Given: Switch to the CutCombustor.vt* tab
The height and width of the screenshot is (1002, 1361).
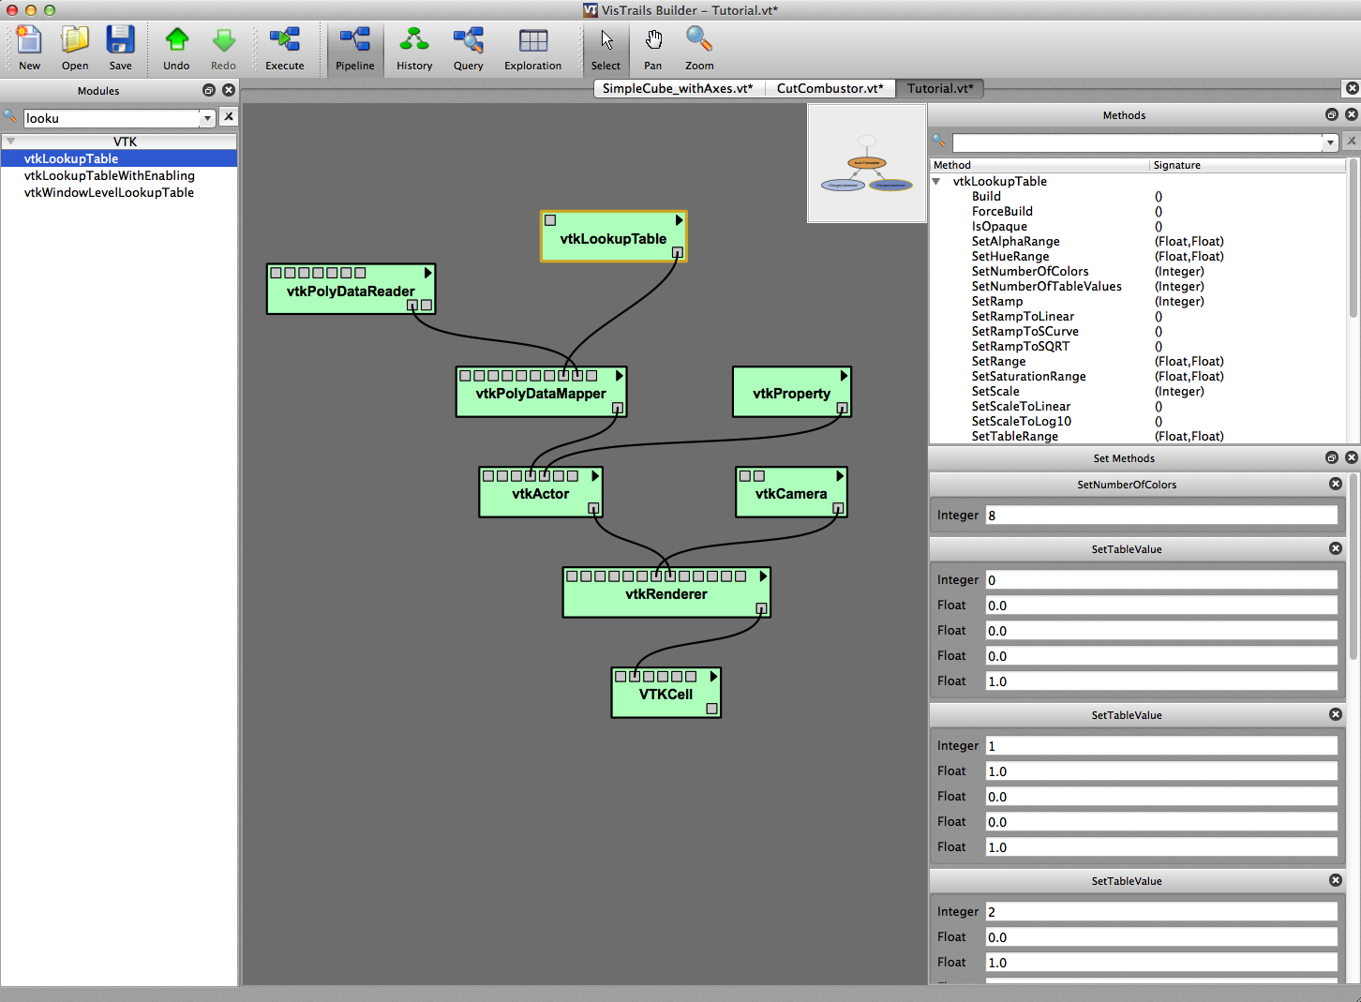Looking at the screenshot, I should pos(830,88).
